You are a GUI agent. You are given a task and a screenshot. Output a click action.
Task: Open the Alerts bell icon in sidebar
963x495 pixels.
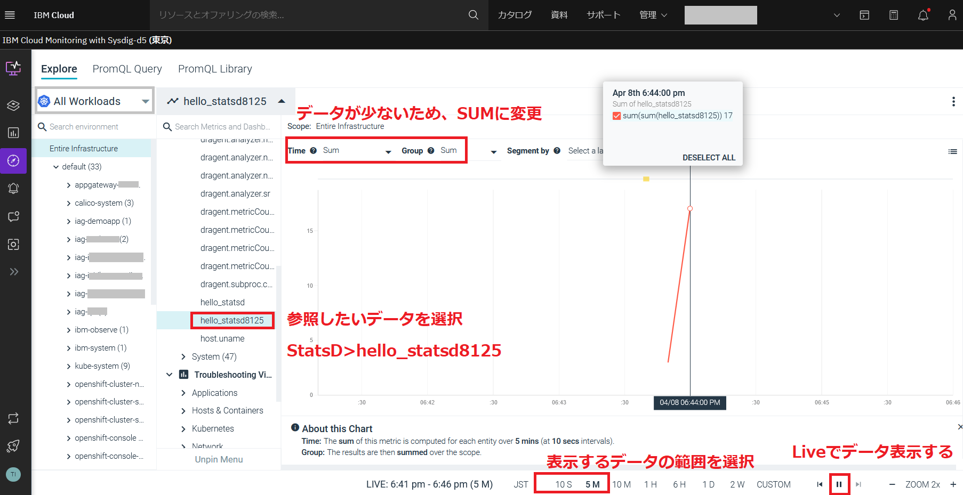(13, 188)
